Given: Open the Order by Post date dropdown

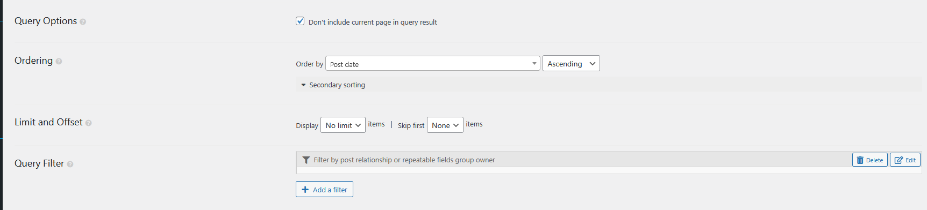Looking at the screenshot, I should 433,63.
